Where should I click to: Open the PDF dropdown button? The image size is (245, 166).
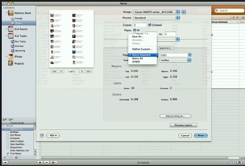pos(53,135)
